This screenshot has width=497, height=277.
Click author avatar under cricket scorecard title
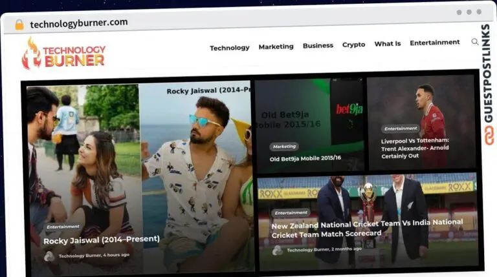[x=278, y=250]
